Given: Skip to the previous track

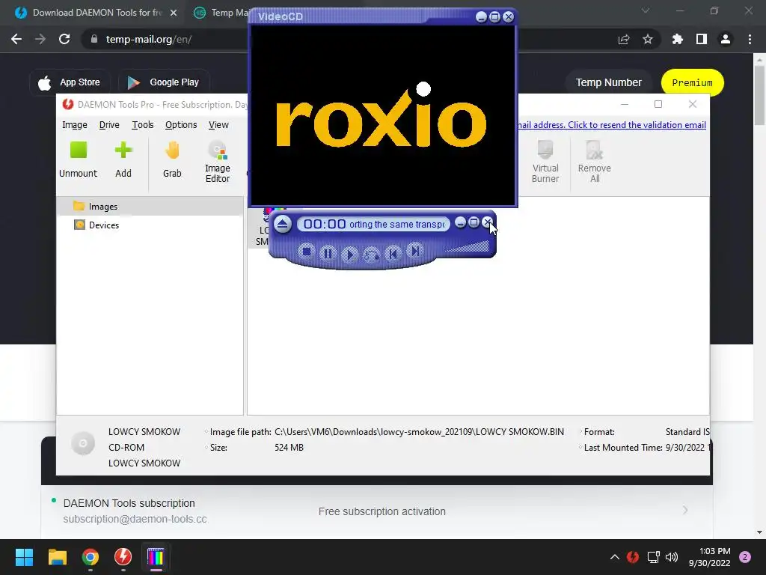Looking at the screenshot, I should tap(393, 253).
